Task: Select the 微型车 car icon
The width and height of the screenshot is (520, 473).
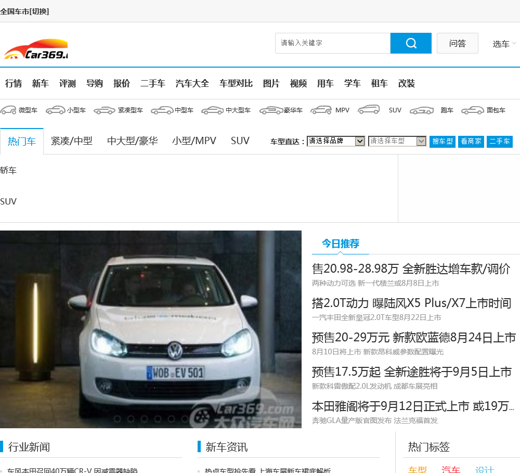Action: pyautogui.click(x=8, y=110)
